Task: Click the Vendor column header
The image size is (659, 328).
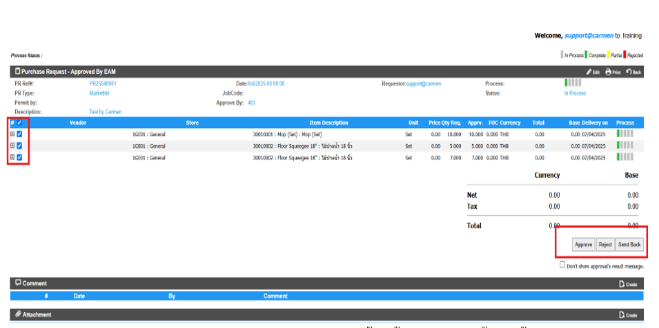Action: [x=78, y=123]
